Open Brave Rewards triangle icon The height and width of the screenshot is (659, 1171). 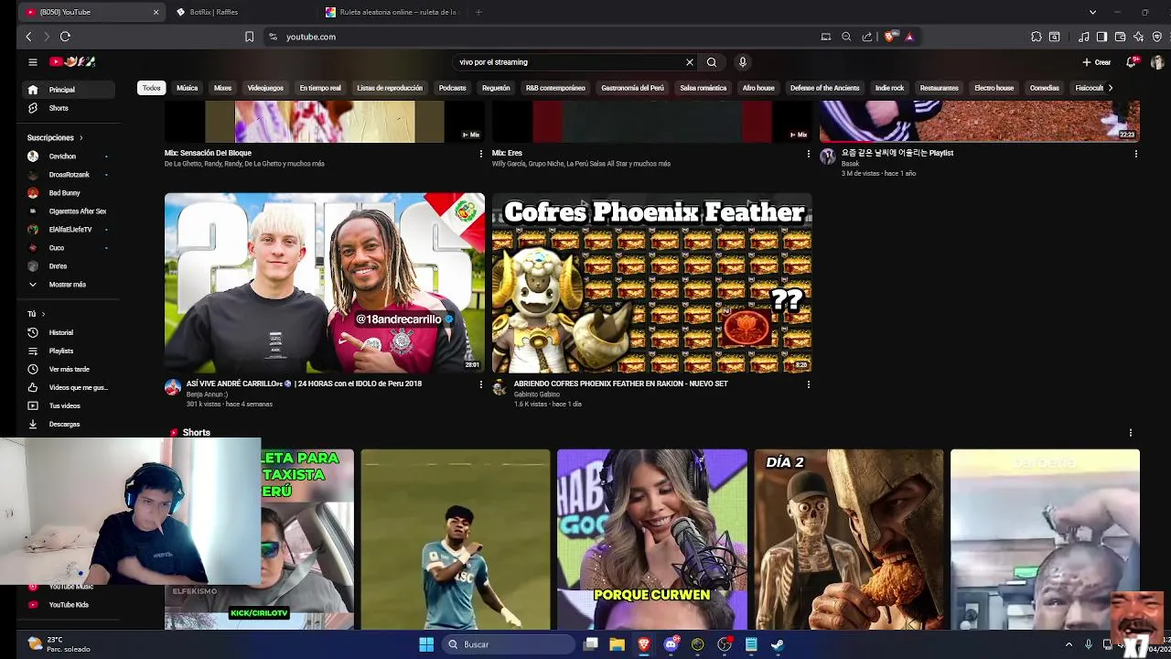coord(909,37)
